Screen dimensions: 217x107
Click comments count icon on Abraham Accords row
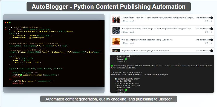point(207,21)
